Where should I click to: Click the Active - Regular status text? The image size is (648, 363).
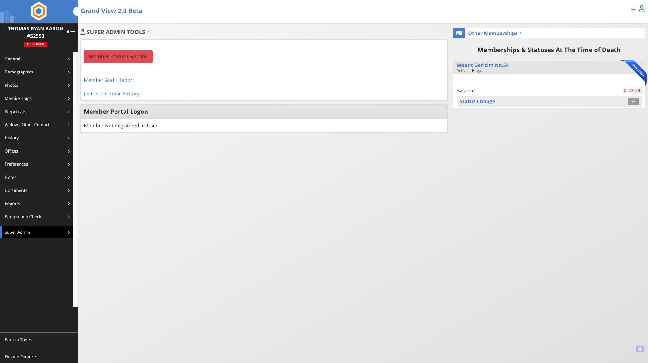tap(471, 71)
